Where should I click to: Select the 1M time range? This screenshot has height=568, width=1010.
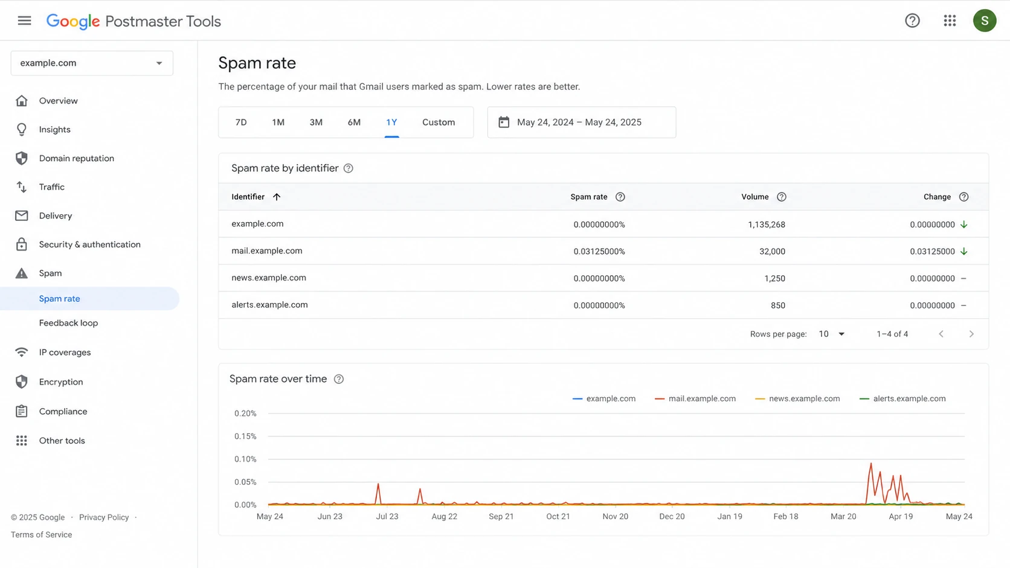click(278, 123)
